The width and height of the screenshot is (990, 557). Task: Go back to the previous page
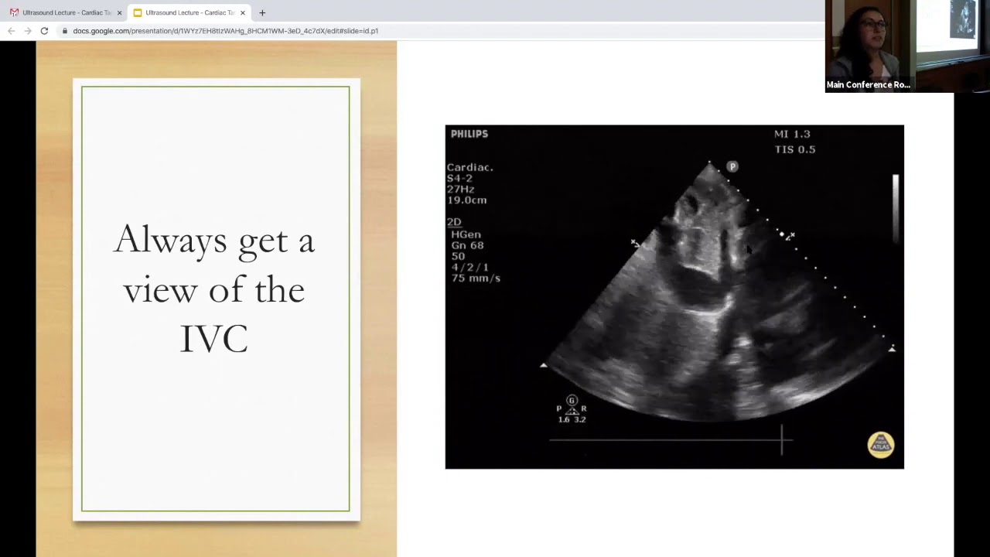tap(11, 31)
